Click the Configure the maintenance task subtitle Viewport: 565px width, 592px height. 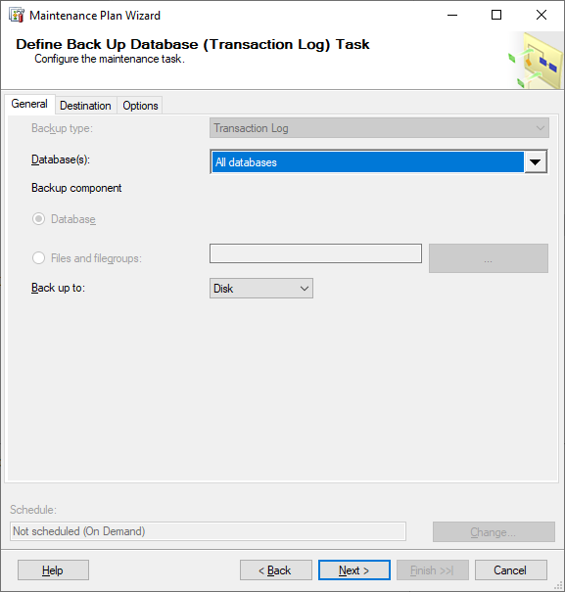pos(110,59)
